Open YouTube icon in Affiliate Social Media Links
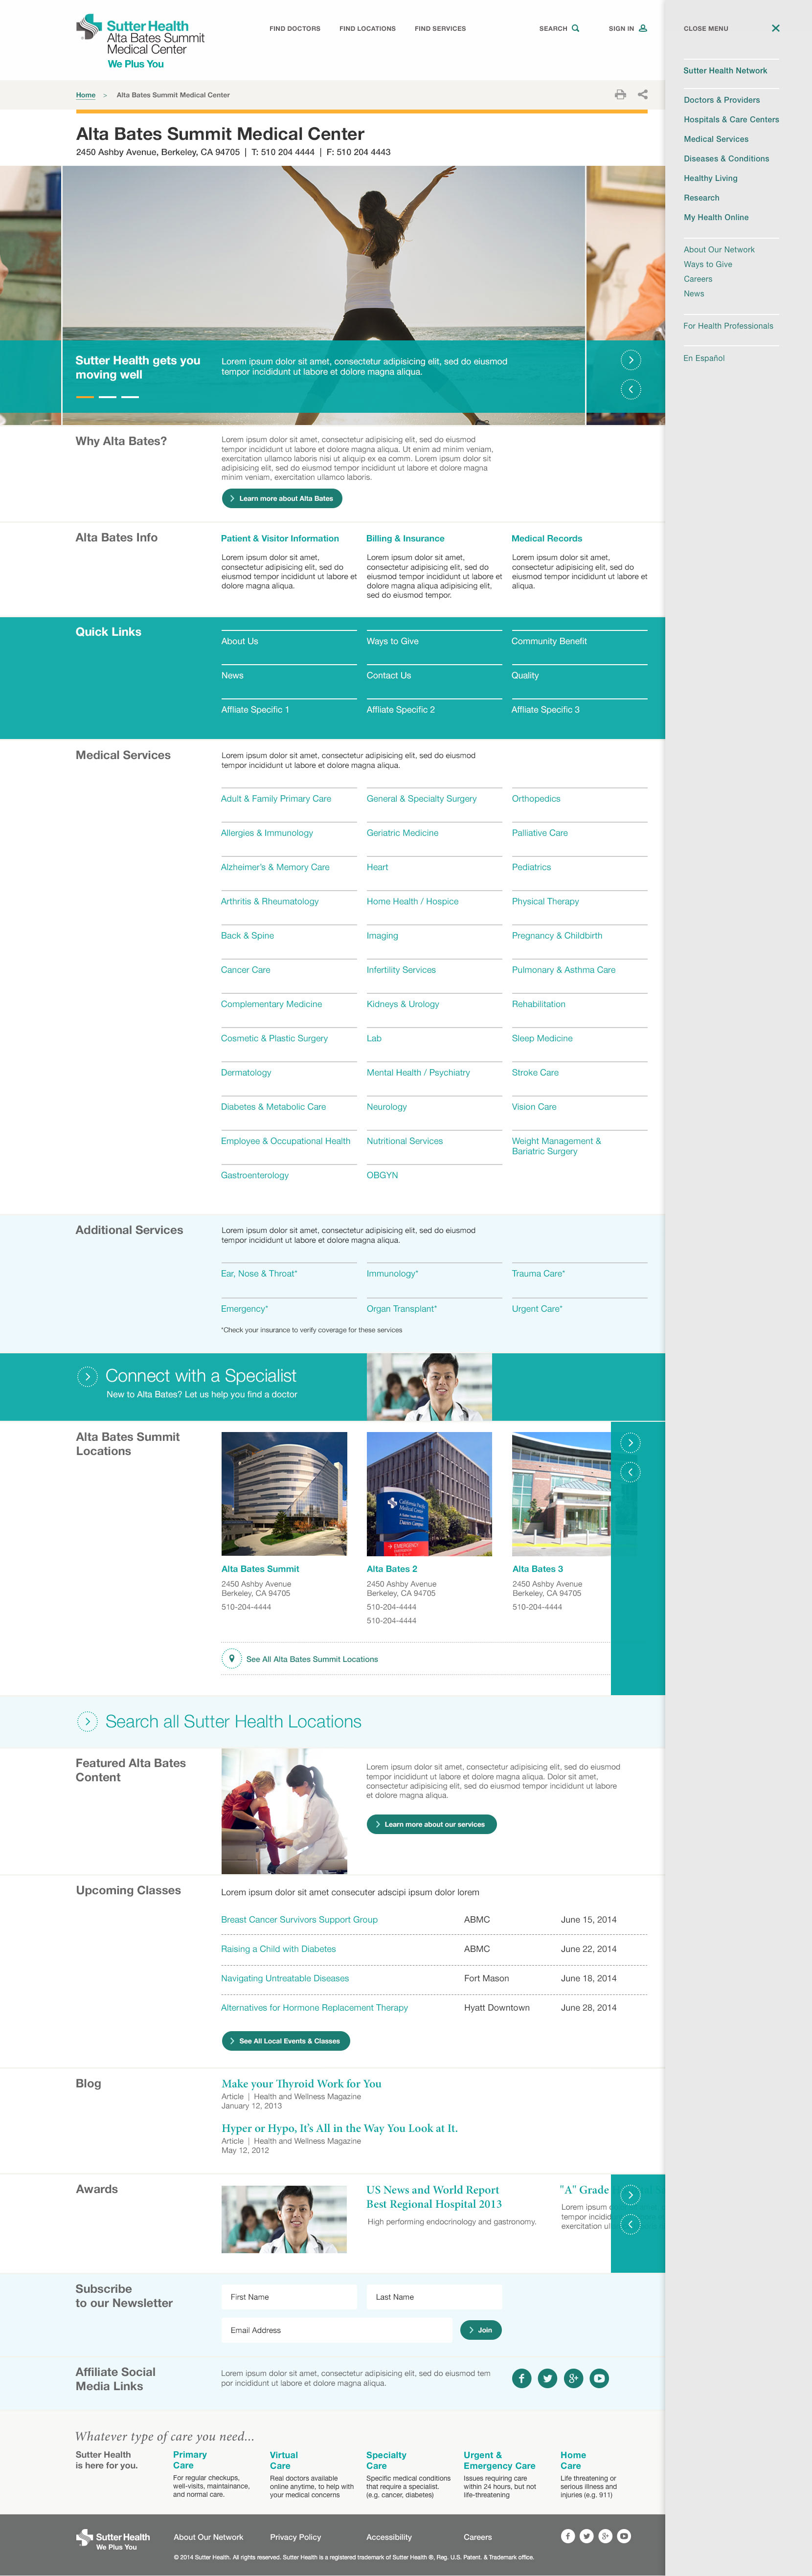The width and height of the screenshot is (812, 2576). [599, 2378]
